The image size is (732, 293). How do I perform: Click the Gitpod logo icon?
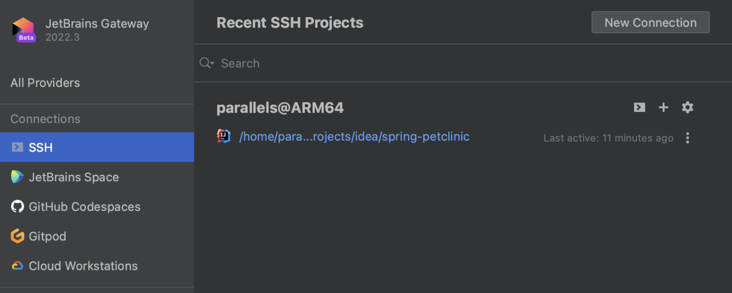18,236
